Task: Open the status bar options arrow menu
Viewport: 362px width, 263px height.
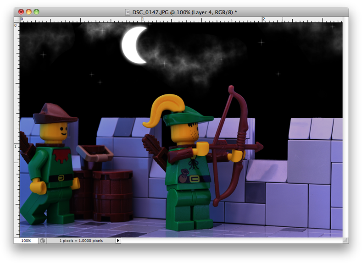Action: [118, 241]
